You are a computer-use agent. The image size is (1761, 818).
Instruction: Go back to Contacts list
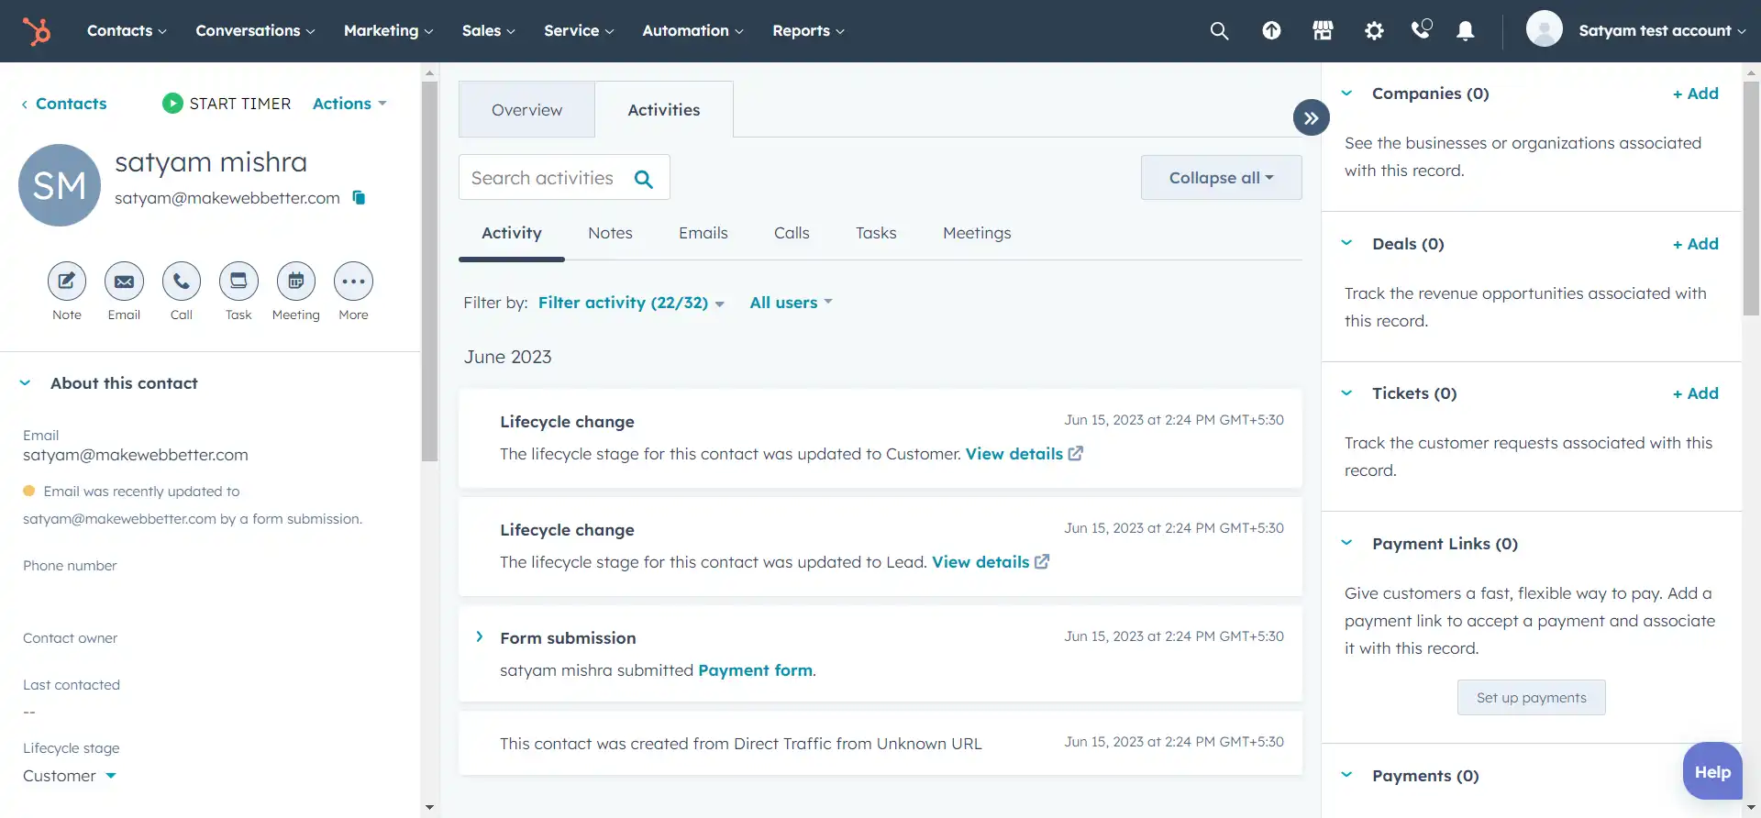[x=64, y=104]
